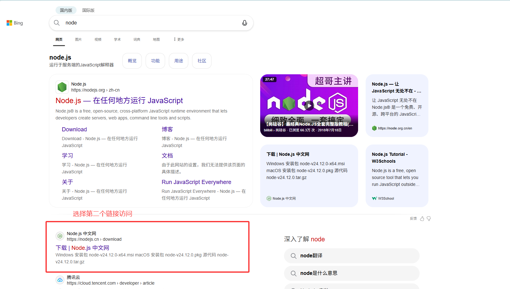The image size is (510, 289).
Task: Play the bilibili Node.js video
Action: tap(309, 106)
